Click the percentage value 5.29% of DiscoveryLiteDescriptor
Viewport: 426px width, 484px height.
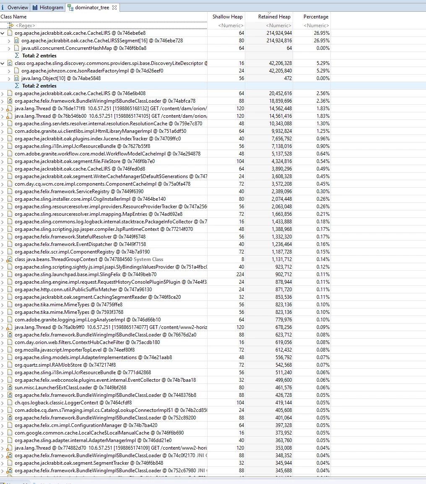(x=323, y=63)
